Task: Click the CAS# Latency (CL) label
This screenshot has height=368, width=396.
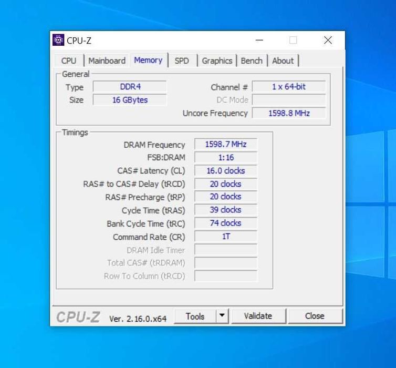Action: pos(151,171)
